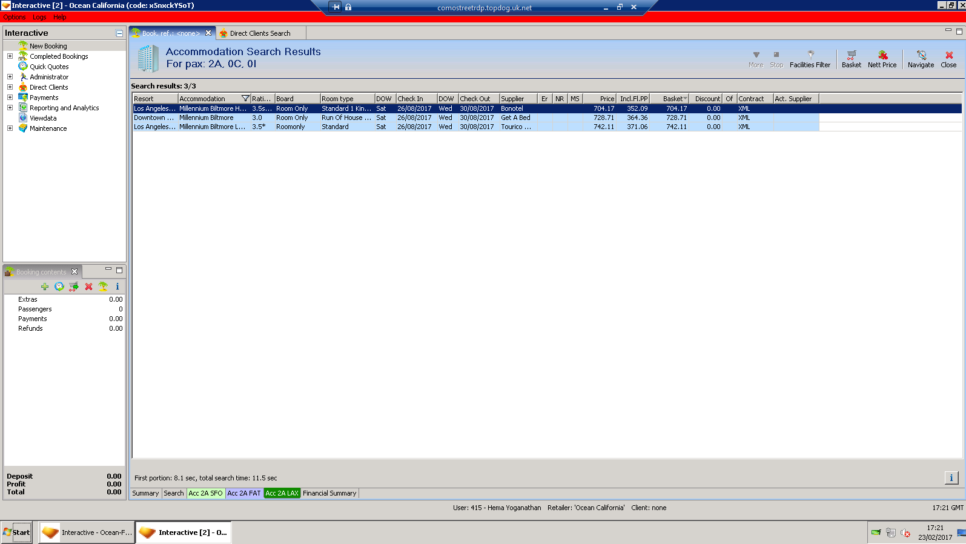Switch to the Financial Summary tab
The image size is (966, 544).
coord(329,493)
